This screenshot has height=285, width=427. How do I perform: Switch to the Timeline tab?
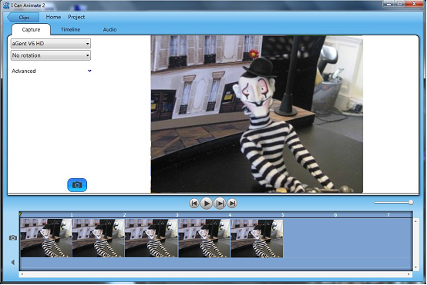click(70, 29)
